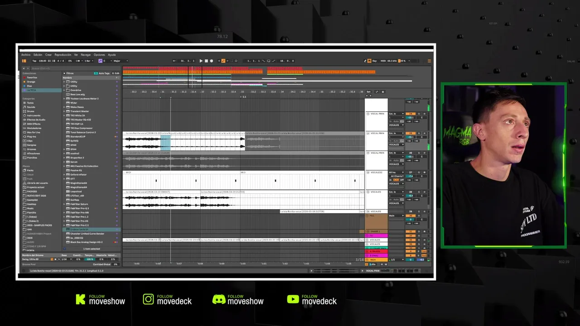This screenshot has height=326, width=580.
Task: Open the 1 Bar quantization dropdown
Action: [89, 61]
